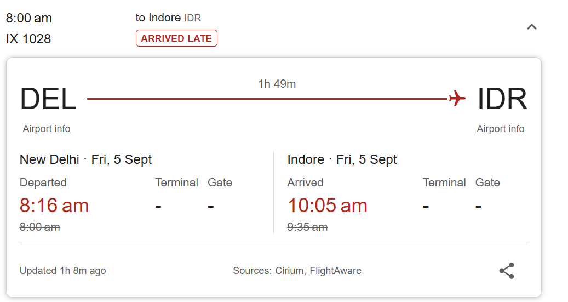This screenshot has height=302, width=568.
Task: Open the Cirium source link
Action: pos(289,271)
